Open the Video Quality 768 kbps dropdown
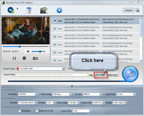 (x=71, y=94)
